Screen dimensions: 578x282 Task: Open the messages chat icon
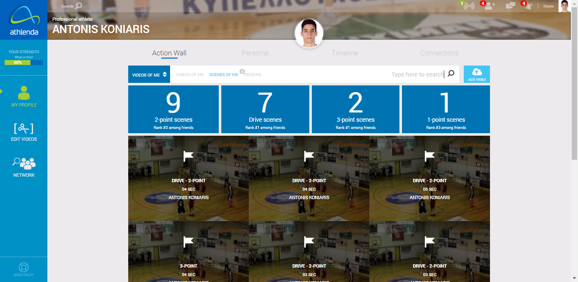pyautogui.click(x=511, y=6)
